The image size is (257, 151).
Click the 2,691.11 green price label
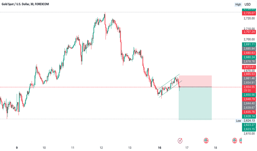(x=249, y=44)
